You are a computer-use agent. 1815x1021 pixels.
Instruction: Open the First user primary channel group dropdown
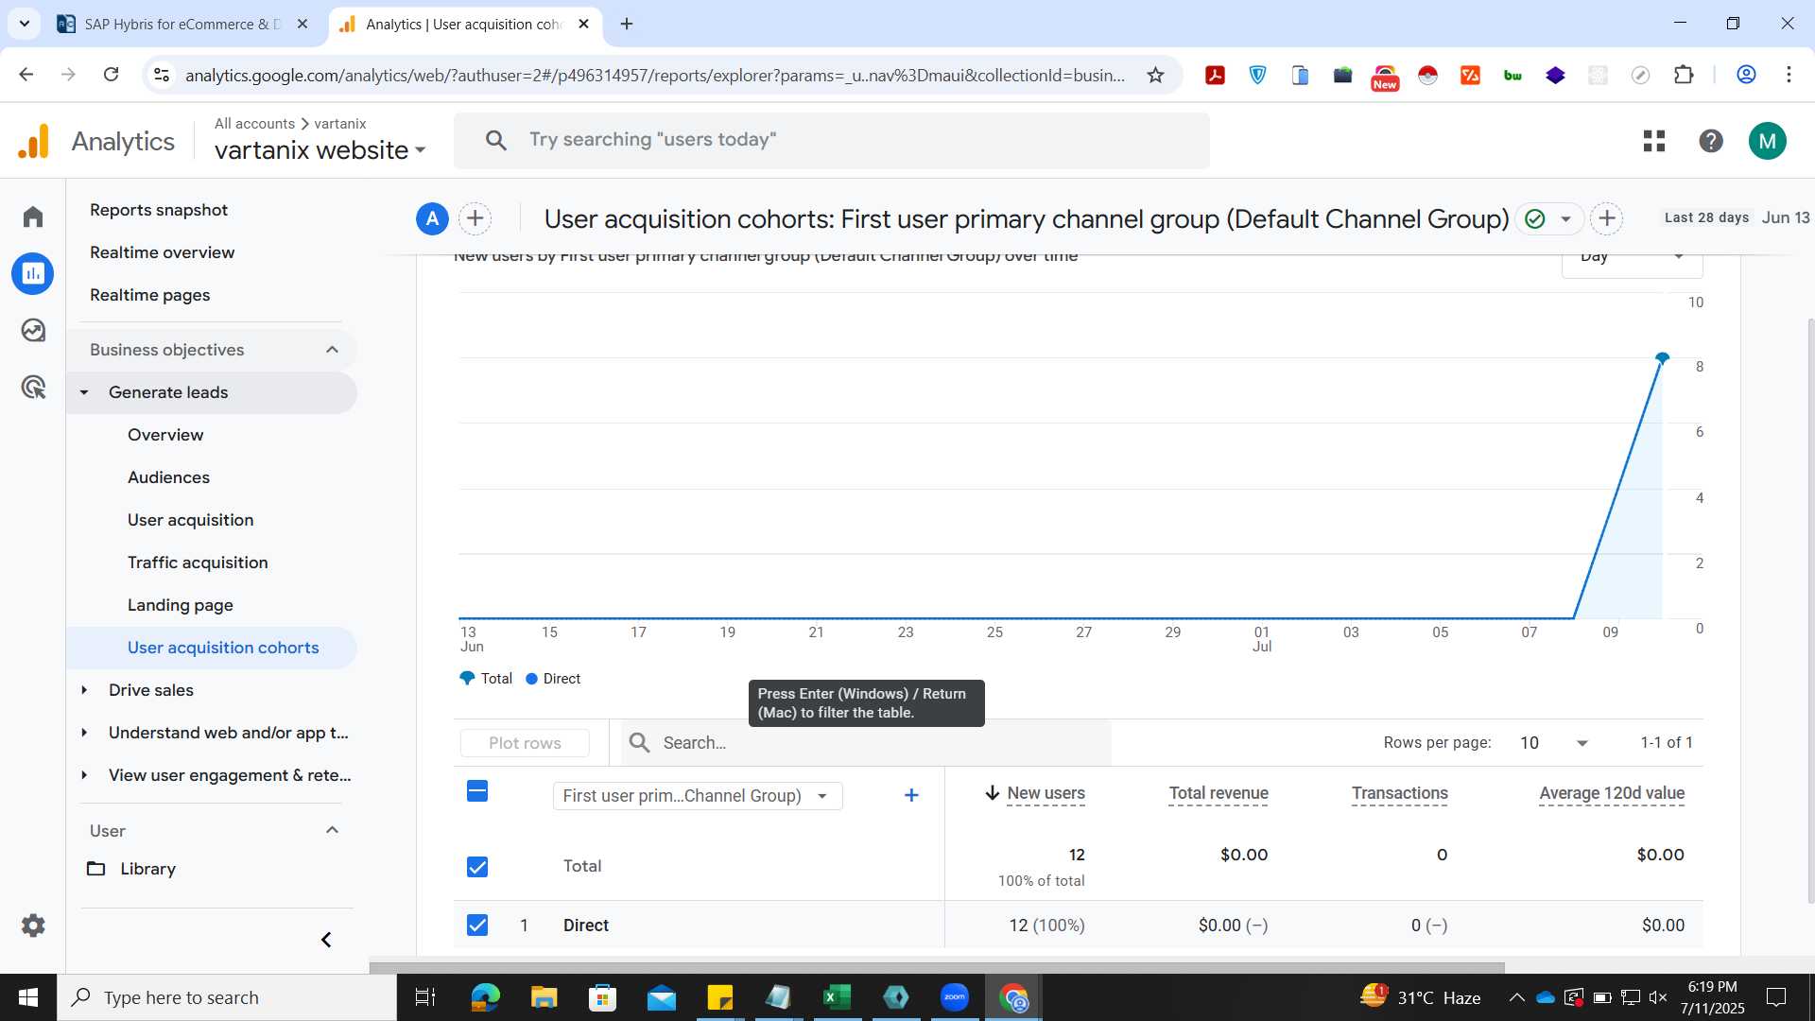pyautogui.click(x=698, y=796)
